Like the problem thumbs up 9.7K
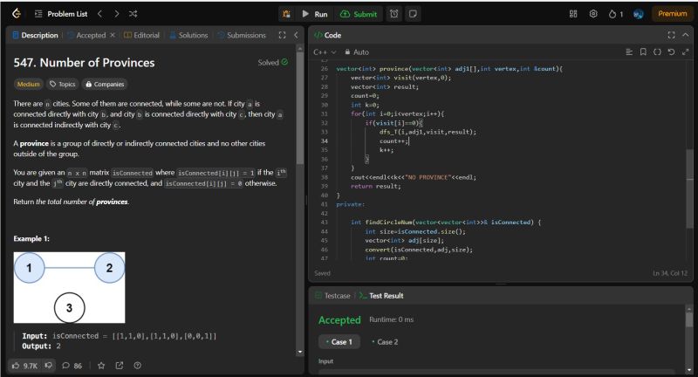This screenshot has width=698, height=377. pyautogui.click(x=25, y=366)
